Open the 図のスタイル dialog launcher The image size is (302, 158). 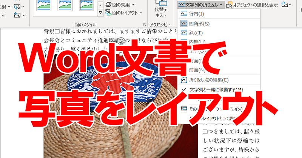click(144, 24)
